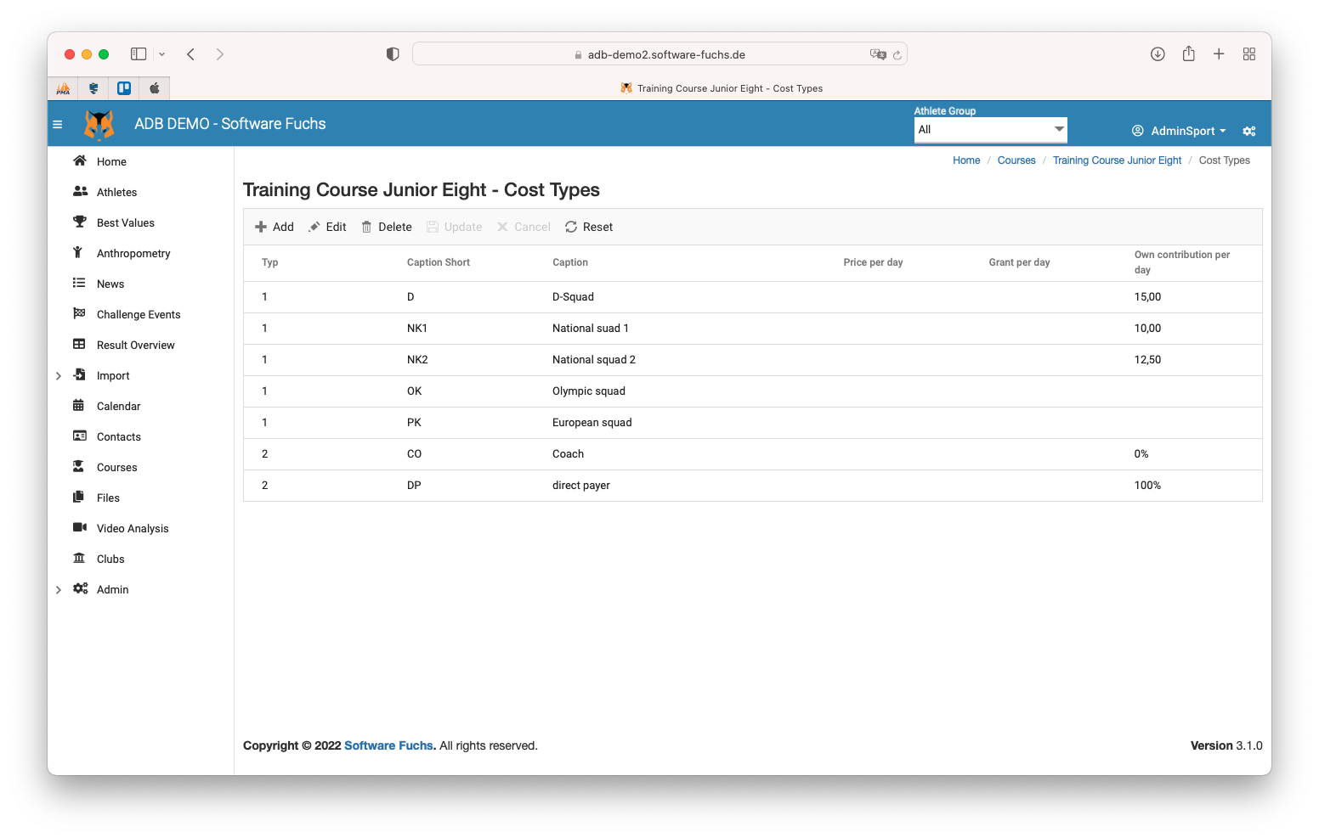This screenshot has height=838, width=1319.
Task: Click the Challenge Events flag icon
Action: click(x=79, y=313)
